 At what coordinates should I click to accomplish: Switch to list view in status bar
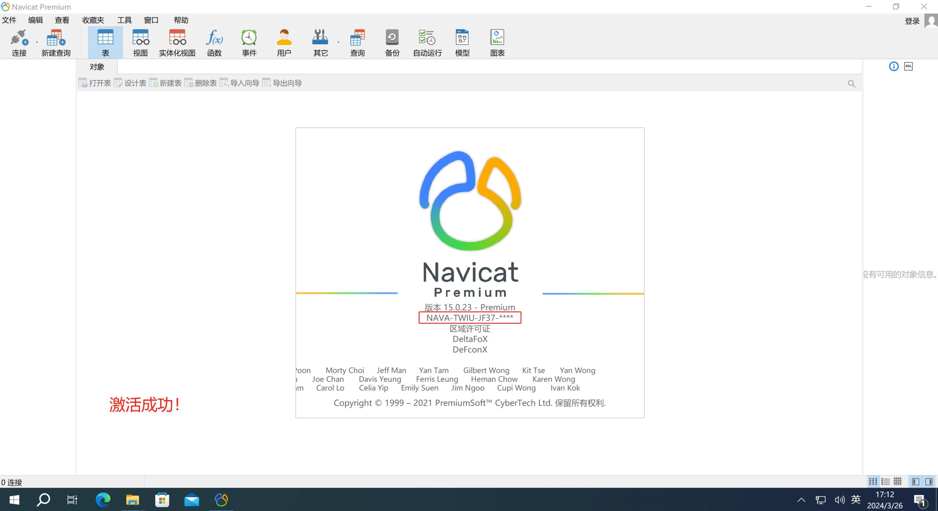tap(885, 482)
